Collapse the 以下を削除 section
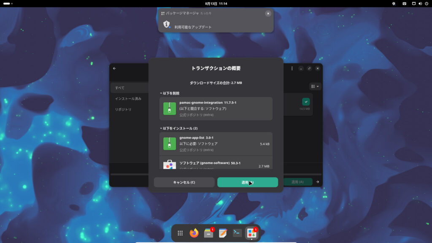 [x=170, y=93]
